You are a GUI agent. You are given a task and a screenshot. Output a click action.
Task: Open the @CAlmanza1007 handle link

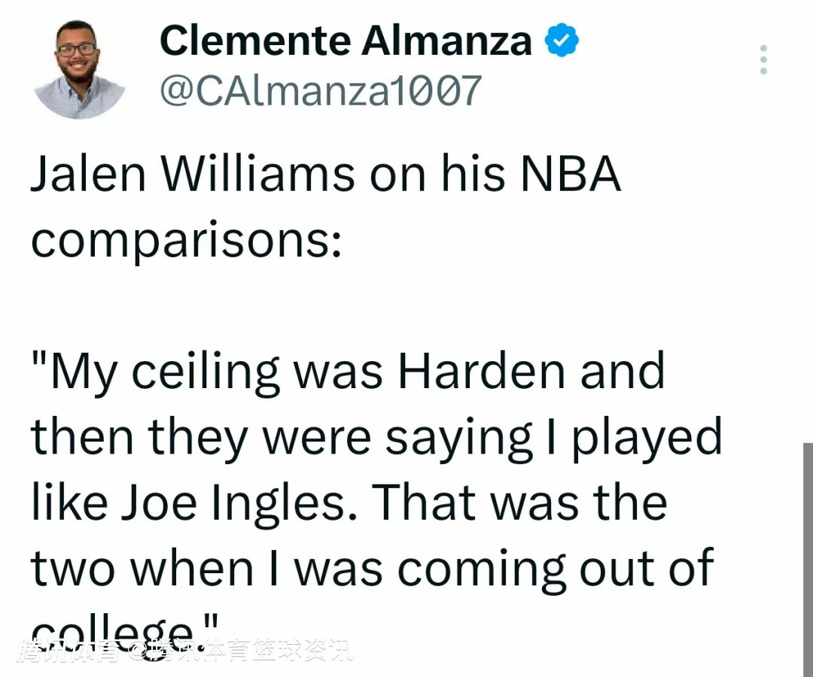(320, 91)
